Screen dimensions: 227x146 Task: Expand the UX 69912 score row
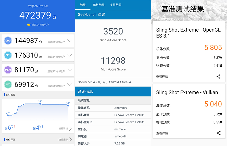(70, 84)
